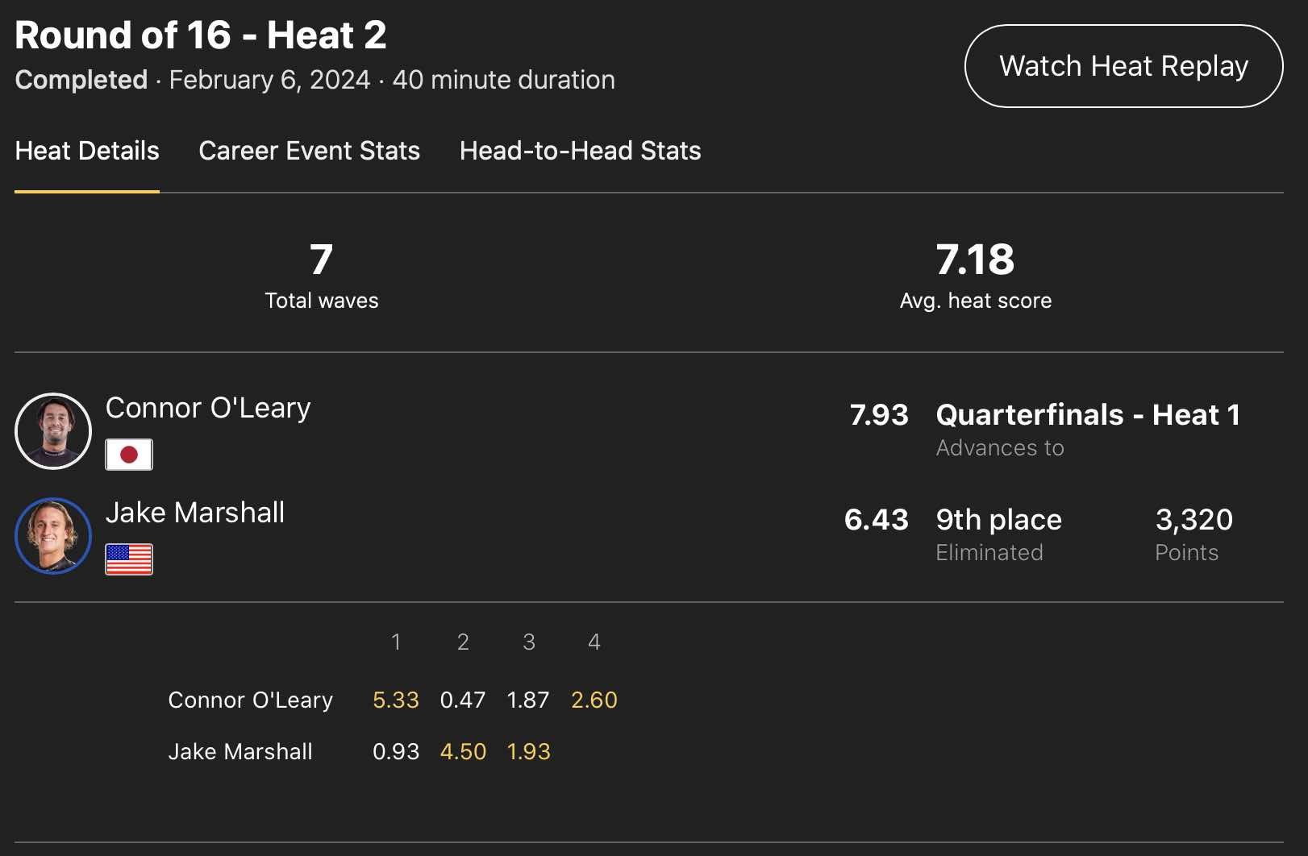Select the Head-to-Head Stats tab
The height and width of the screenshot is (856, 1308).
pos(580,151)
